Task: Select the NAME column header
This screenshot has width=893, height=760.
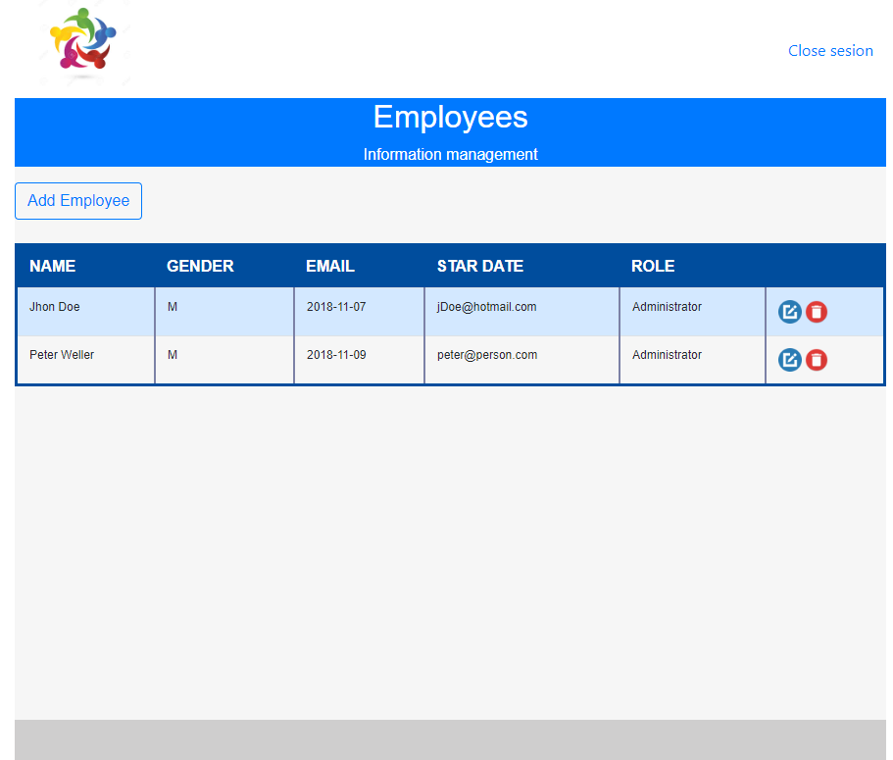Action: click(52, 266)
